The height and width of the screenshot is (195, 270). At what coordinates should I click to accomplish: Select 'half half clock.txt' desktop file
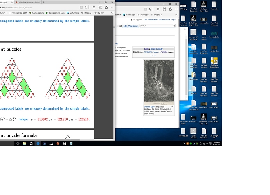point(204,63)
